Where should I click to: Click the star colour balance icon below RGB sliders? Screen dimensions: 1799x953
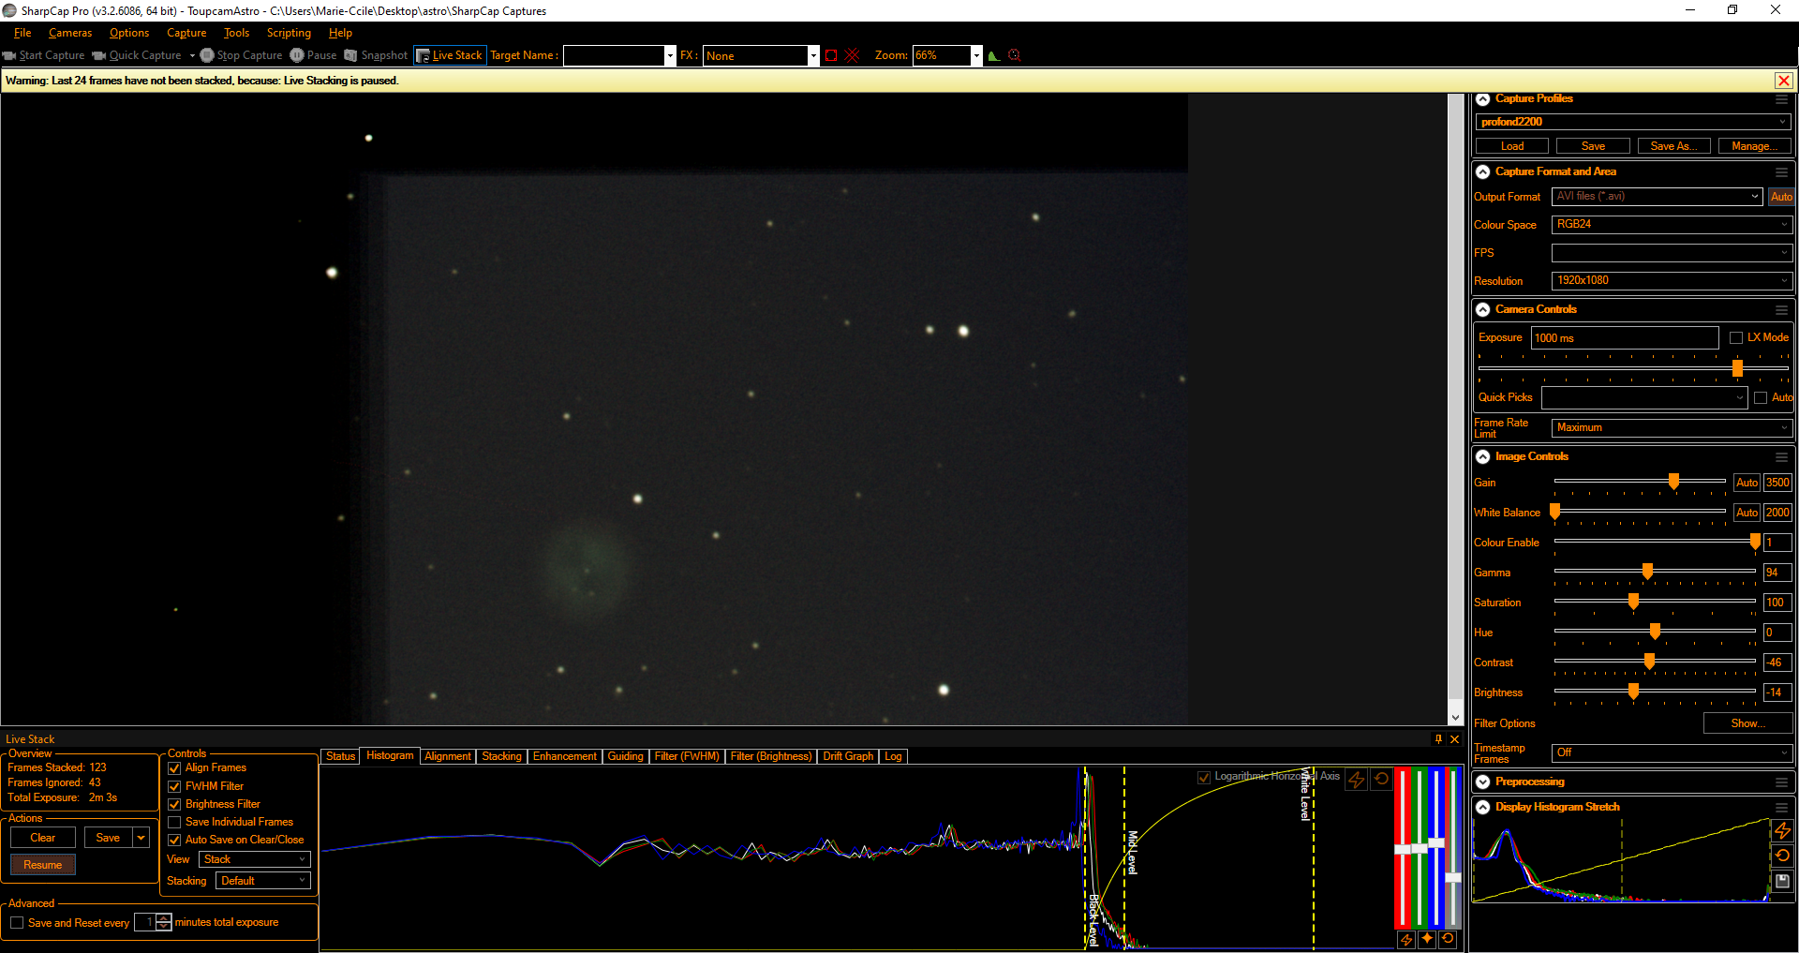(x=1427, y=939)
